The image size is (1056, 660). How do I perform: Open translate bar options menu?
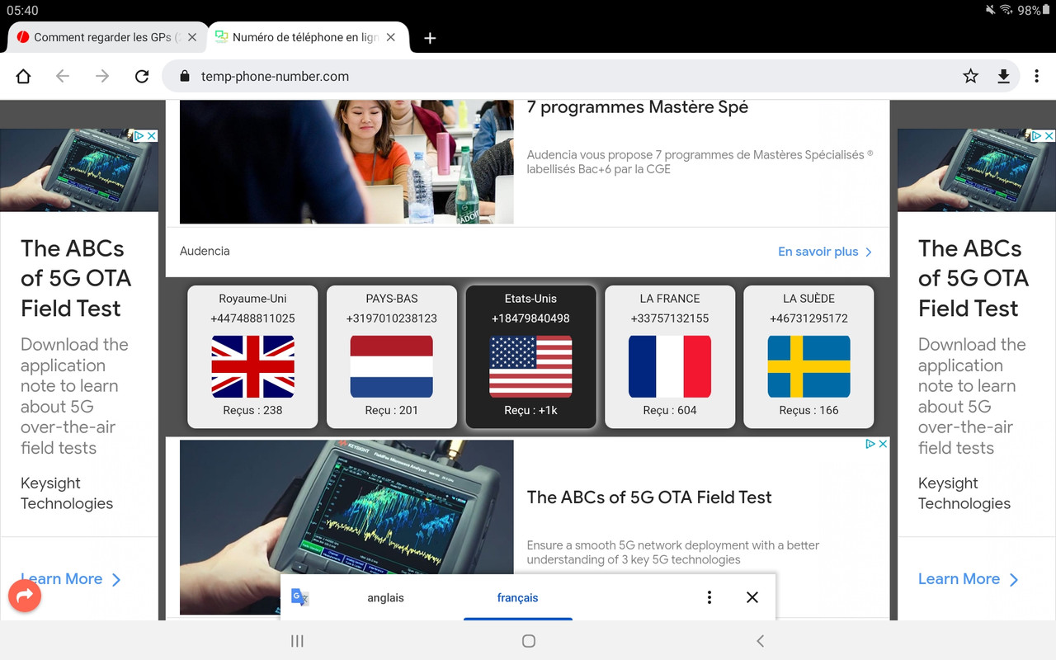(x=709, y=597)
